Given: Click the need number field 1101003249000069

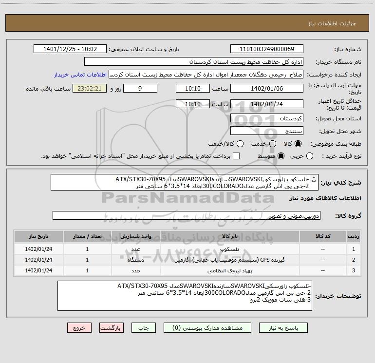Looking at the screenshot, I should pos(267,49).
